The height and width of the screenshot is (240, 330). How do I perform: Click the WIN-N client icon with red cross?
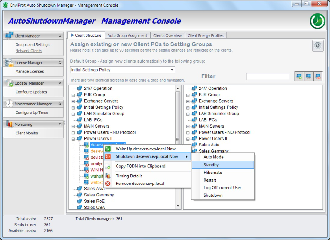tap(86, 170)
